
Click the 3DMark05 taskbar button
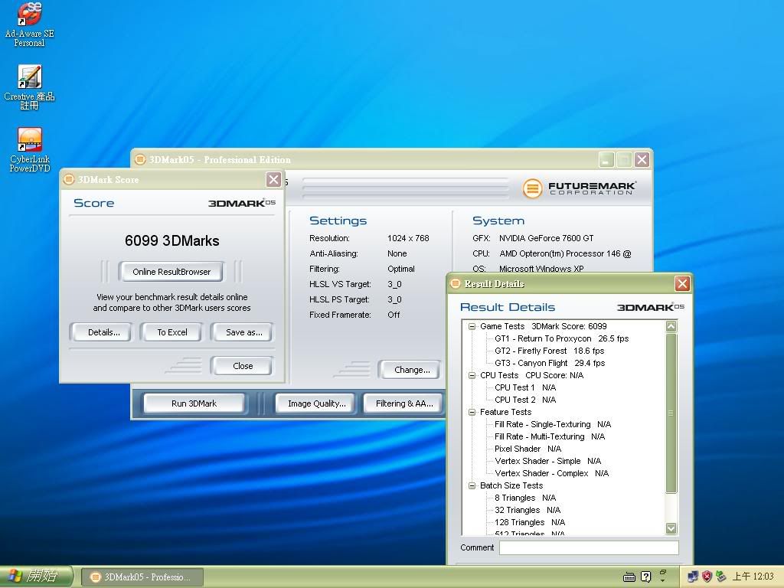click(x=140, y=577)
